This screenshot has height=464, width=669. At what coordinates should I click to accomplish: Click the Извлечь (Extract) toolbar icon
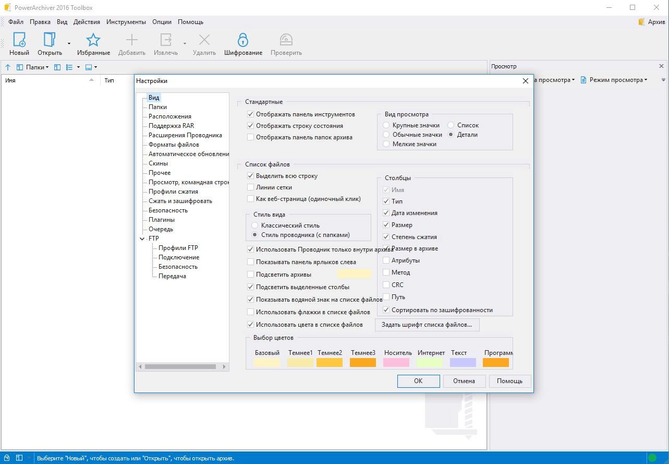(x=166, y=40)
